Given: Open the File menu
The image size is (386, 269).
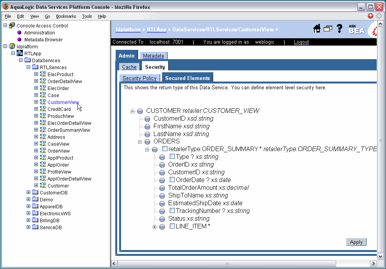Looking at the screenshot, I should tap(8, 16).
